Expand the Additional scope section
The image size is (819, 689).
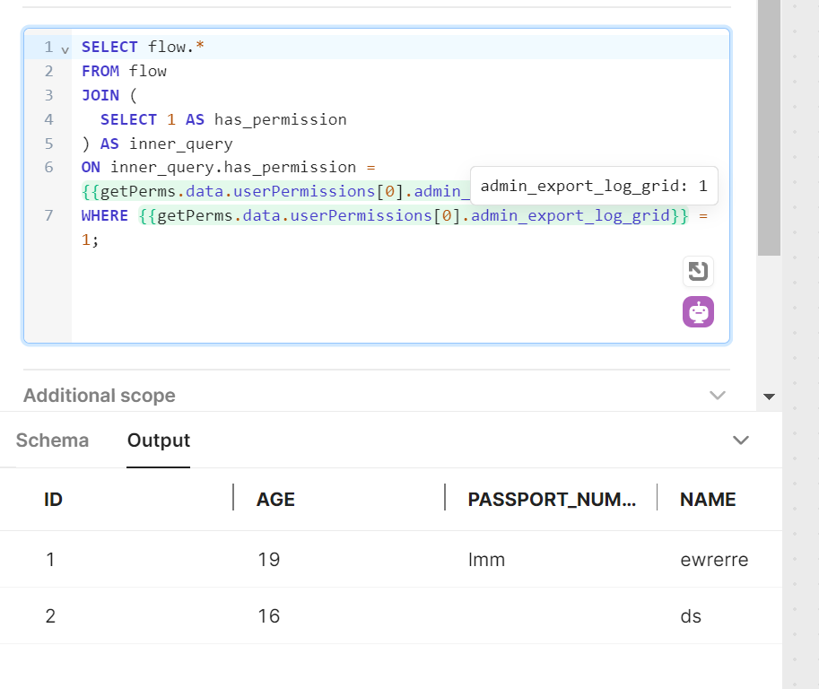[x=717, y=395]
